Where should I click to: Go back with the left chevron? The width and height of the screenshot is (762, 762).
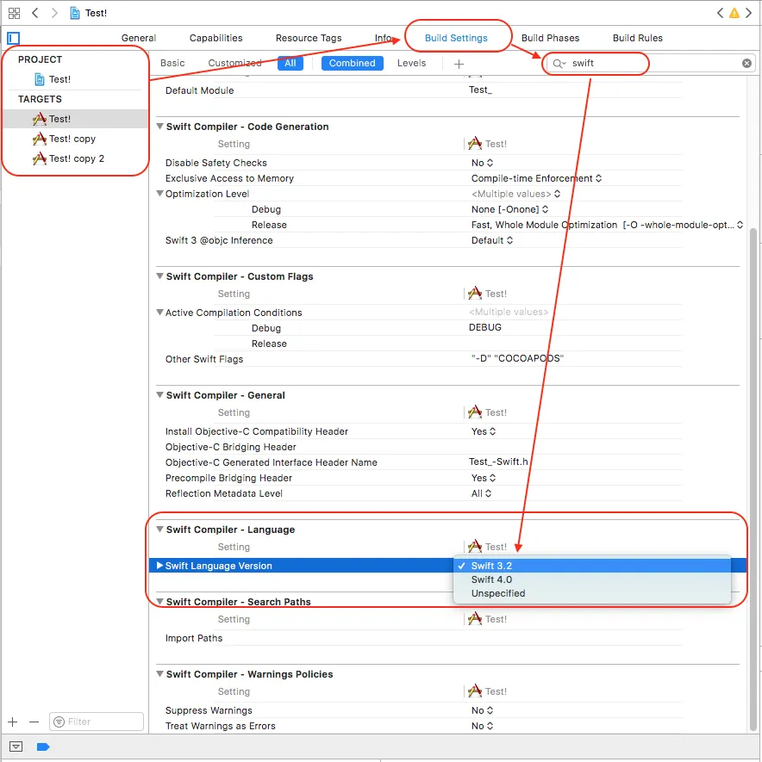coord(35,13)
